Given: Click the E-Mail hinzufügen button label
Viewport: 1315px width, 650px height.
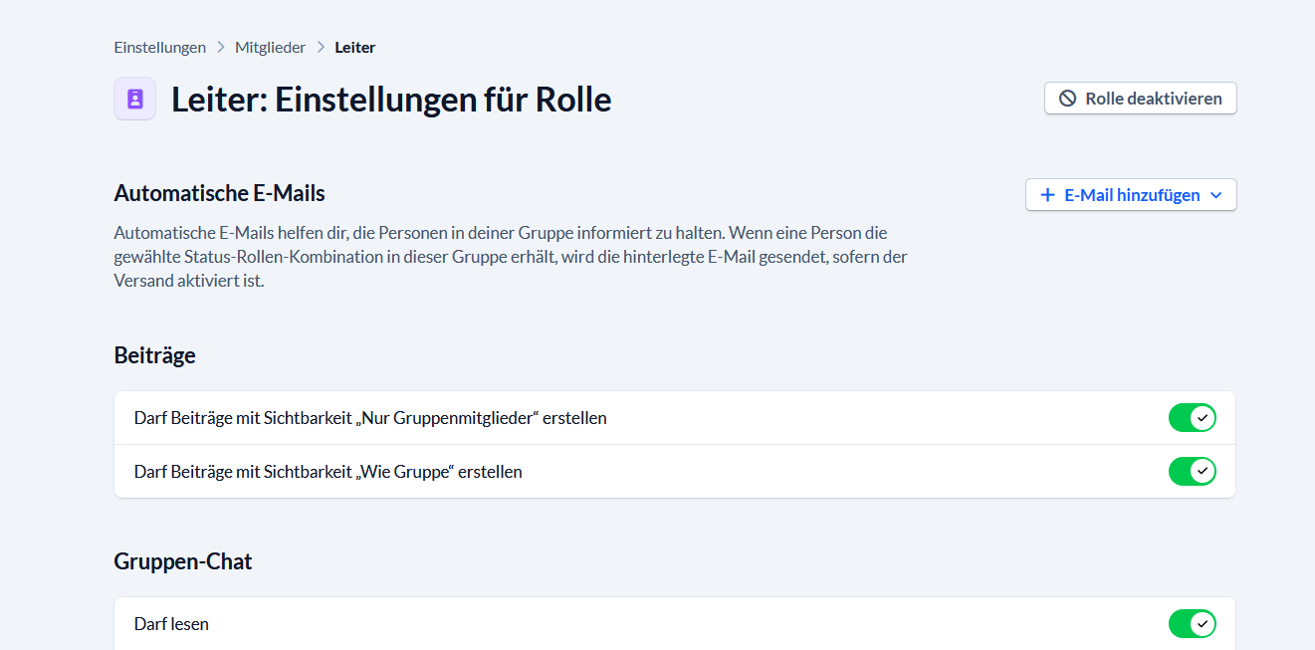Looking at the screenshot, I should point(1132,195).
